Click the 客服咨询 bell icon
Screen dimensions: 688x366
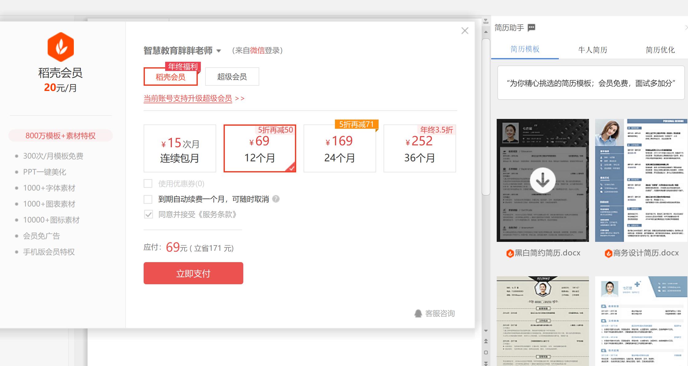pos(418,314)
